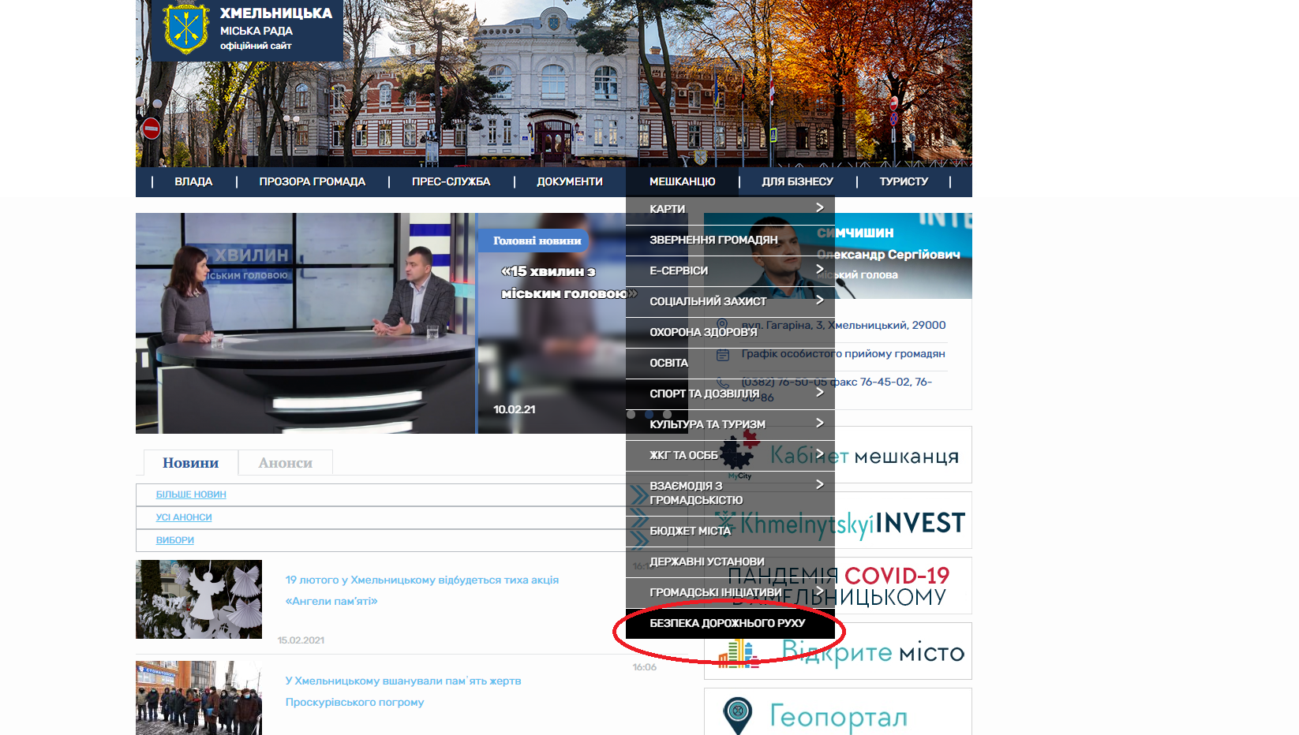Click the Khmelnytskyi city coat of arms logo
Screen dimensions: 1299x735
(x=186, y=29)
